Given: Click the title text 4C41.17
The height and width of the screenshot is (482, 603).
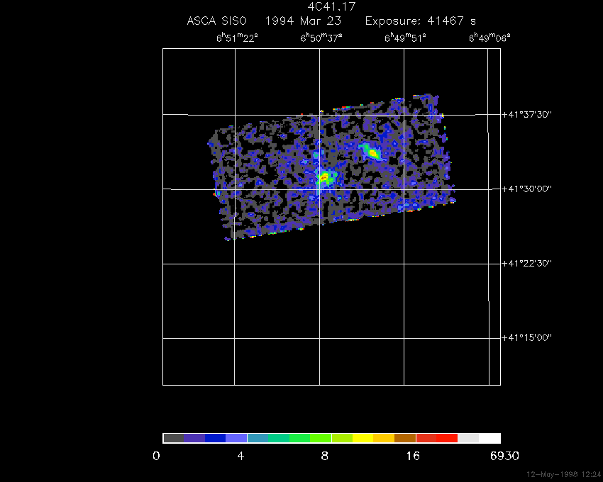Looking at the screenshot, I should 331,6.
